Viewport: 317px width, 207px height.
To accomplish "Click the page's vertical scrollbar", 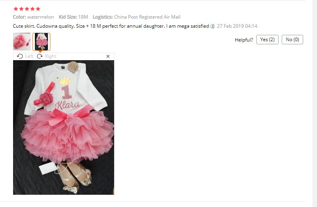I will tap(315, 103).
